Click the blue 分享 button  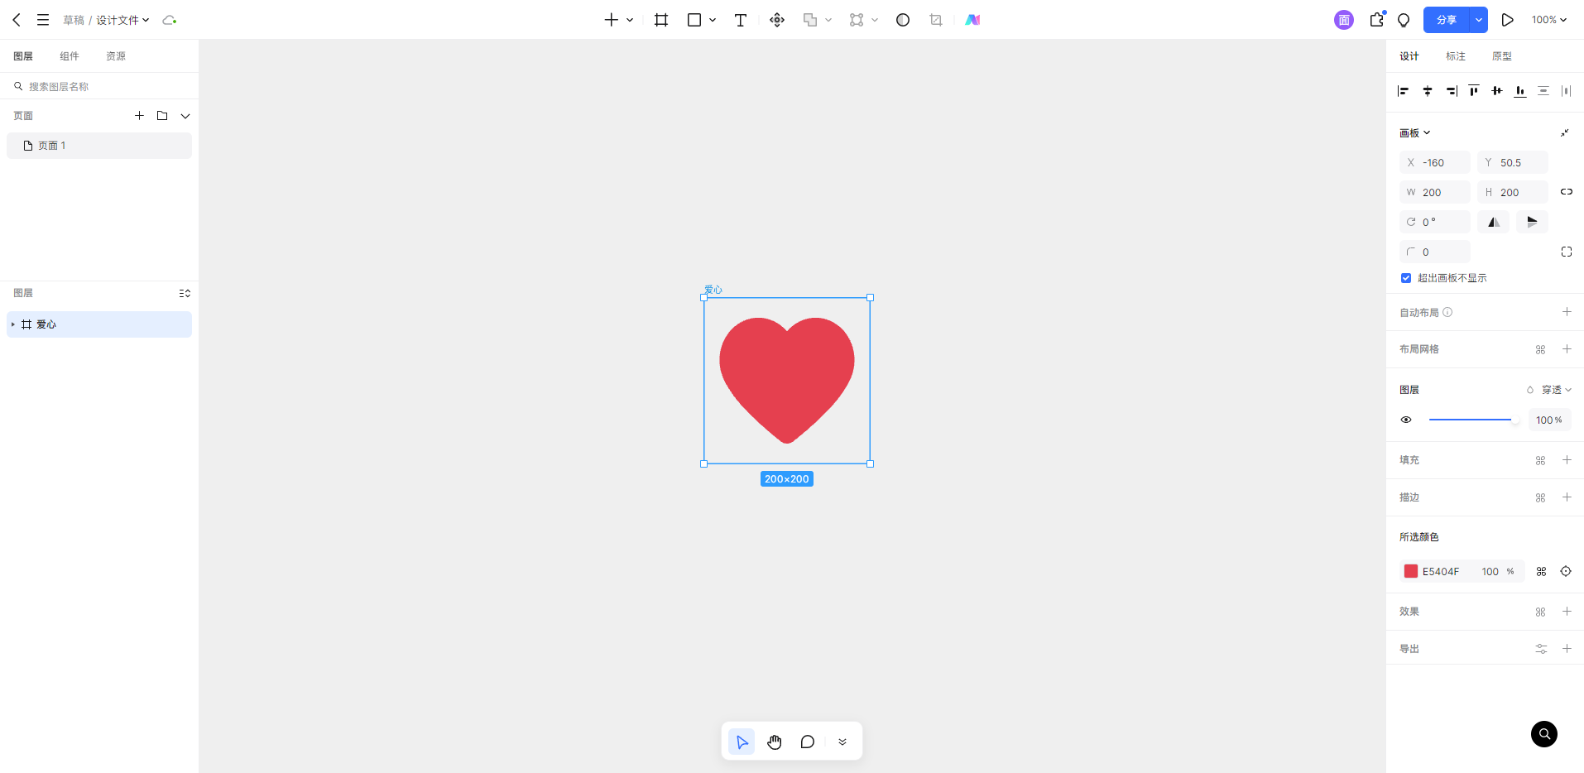[x=1447, y=20]
